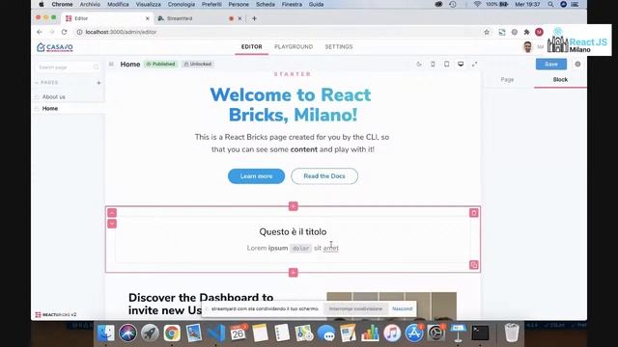The image size is (618, 347).
Task: Switch to tablet preview icon
Action: coord(446,65)
